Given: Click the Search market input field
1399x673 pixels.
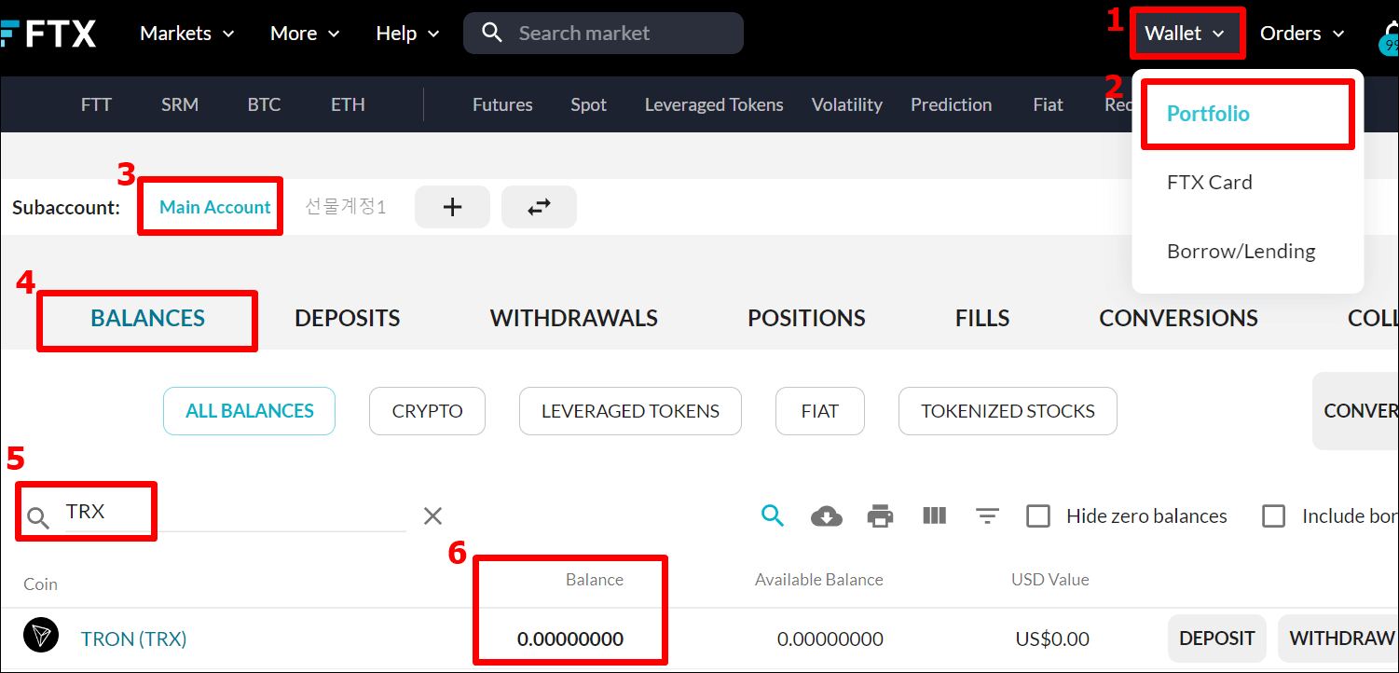Looking at the screenshot, I should pos(603,34).
